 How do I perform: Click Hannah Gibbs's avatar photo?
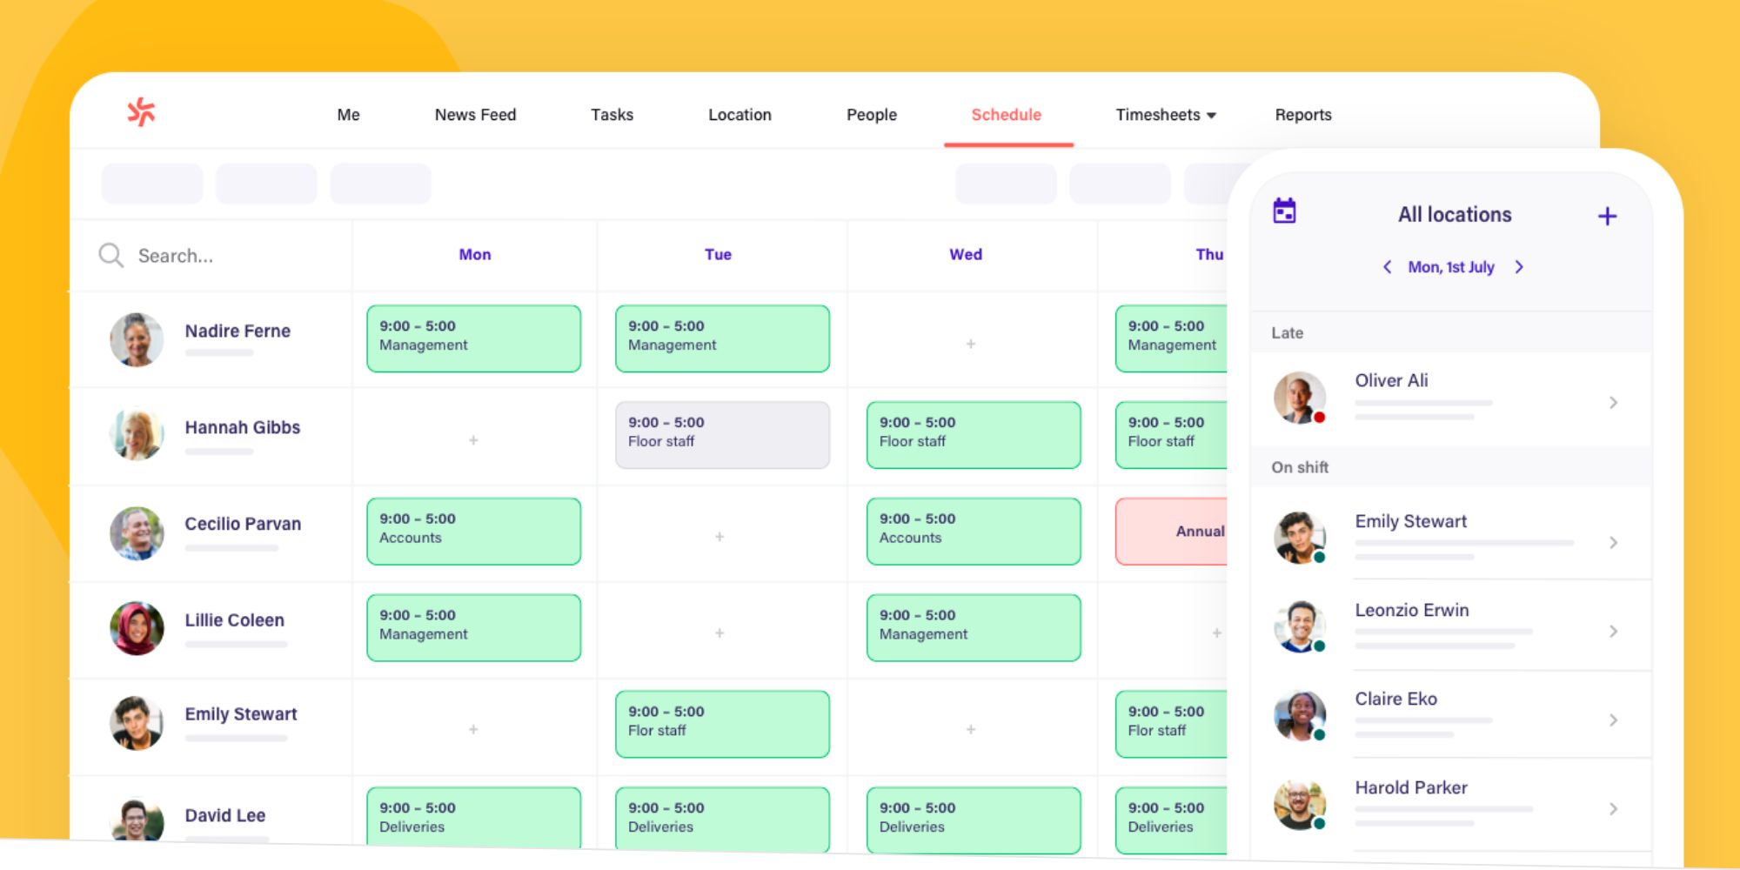pos(137,434)
